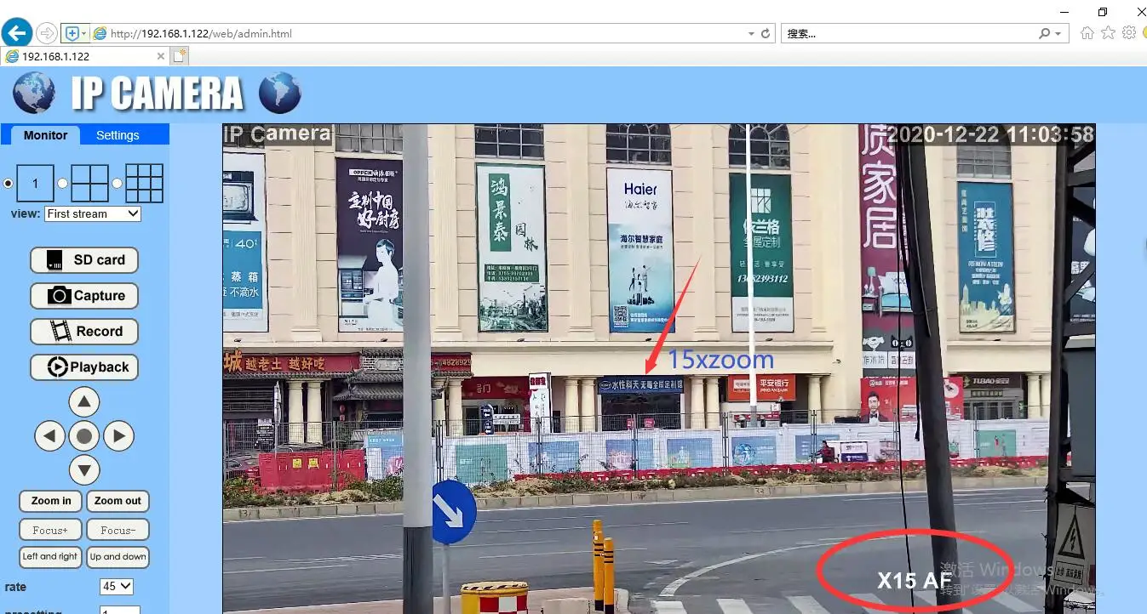Click the Up and down button
The width and height of the screenshot is (1147, 614).
click(x=118, y=557)
